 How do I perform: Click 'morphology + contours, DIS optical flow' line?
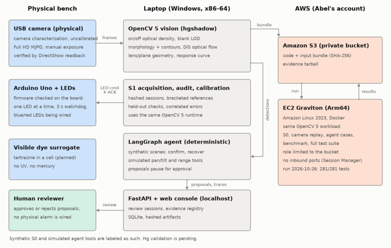click(x=173, y=47)
